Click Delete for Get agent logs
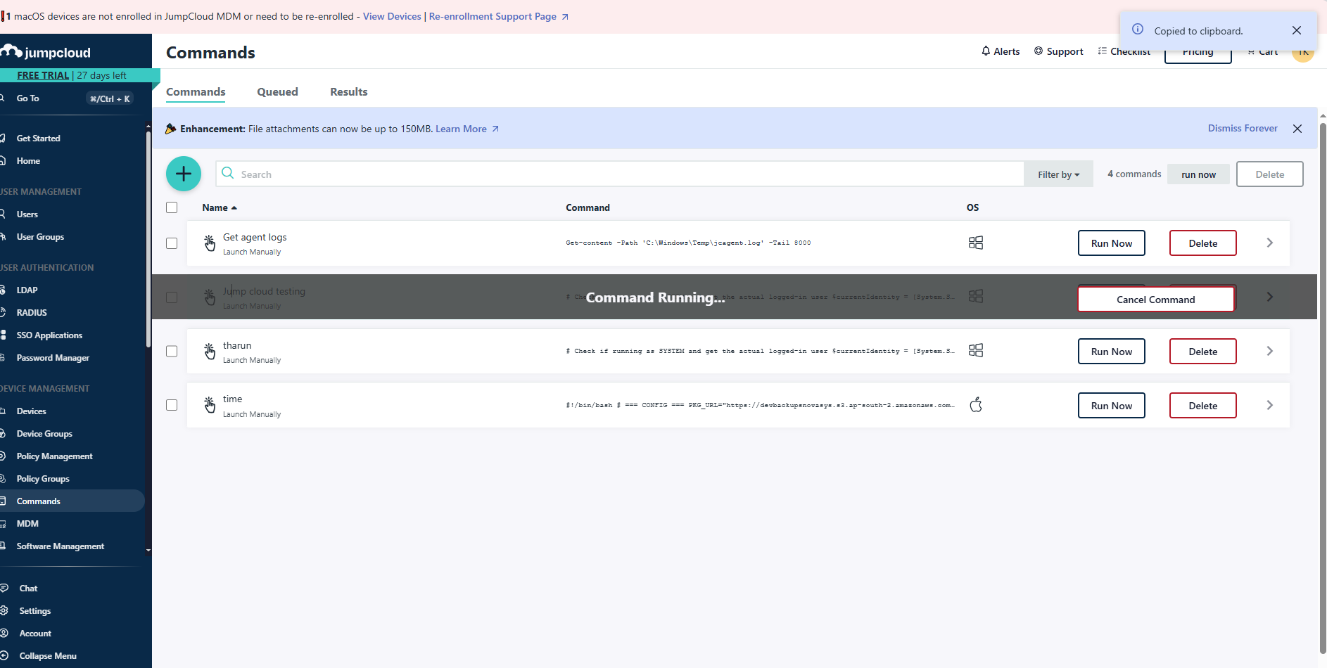This screenshot has height=668, width=1327. pyautogui.click(x=1203, y=243)
